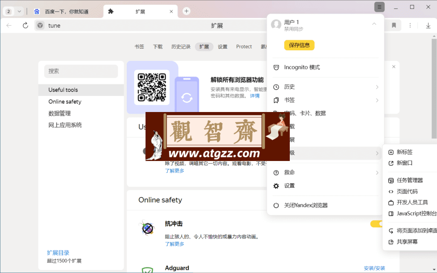437x273 pixels.
Task: Expand the tab list dropdown arrow
Action: (19, 11)
